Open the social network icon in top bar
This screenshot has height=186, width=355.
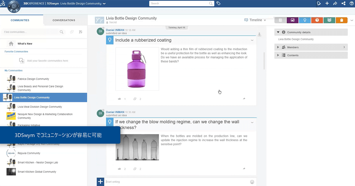pyautogui.click(x=343, y=4)
